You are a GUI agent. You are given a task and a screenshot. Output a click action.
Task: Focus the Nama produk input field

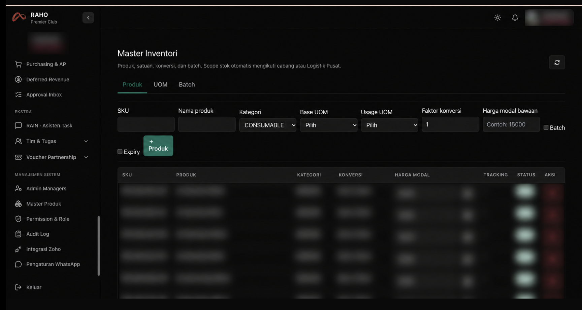click(x=207, y=124)
